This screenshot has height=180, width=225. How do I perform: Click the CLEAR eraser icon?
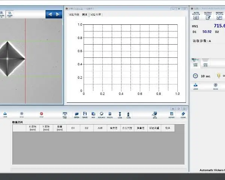pos(183,115)
